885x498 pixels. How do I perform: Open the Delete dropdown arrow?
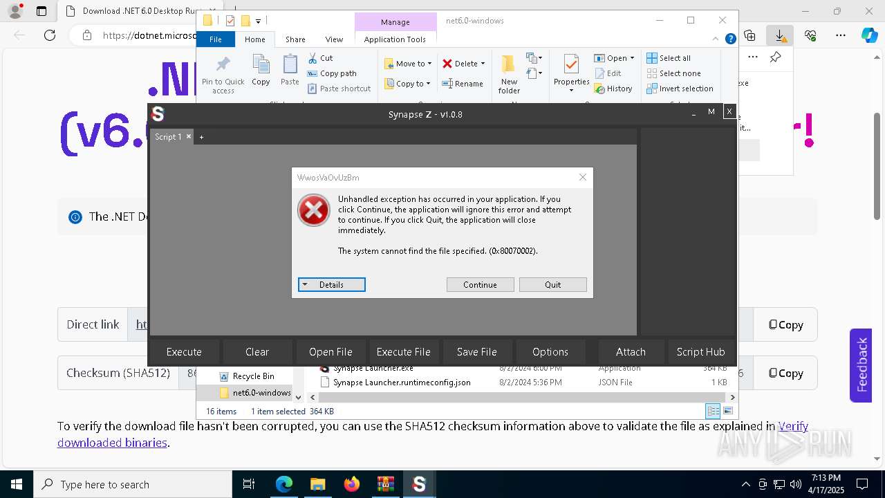(483, 64)
